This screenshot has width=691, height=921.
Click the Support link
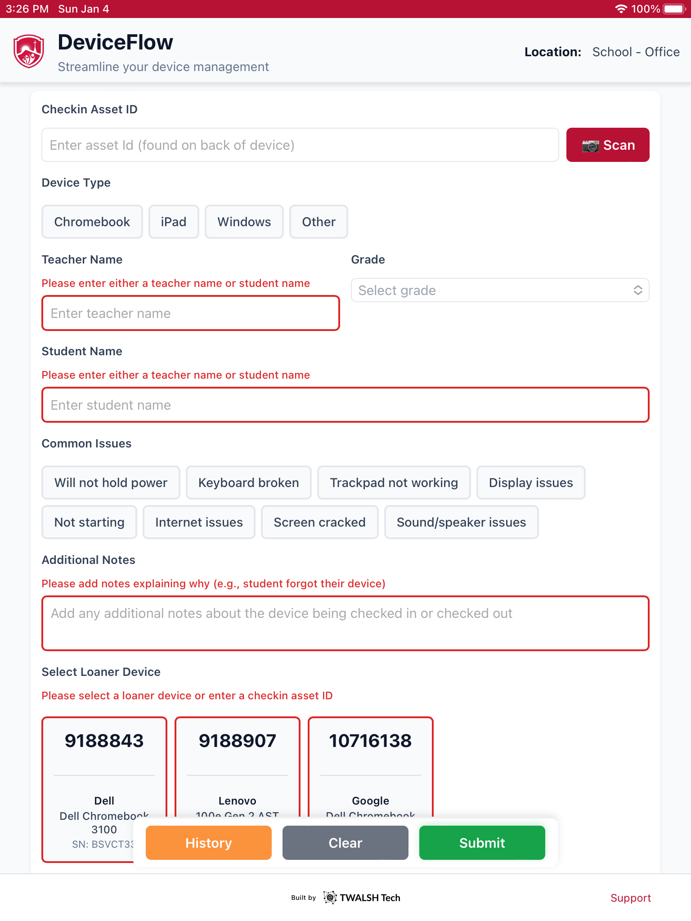(x=631, y=898)
